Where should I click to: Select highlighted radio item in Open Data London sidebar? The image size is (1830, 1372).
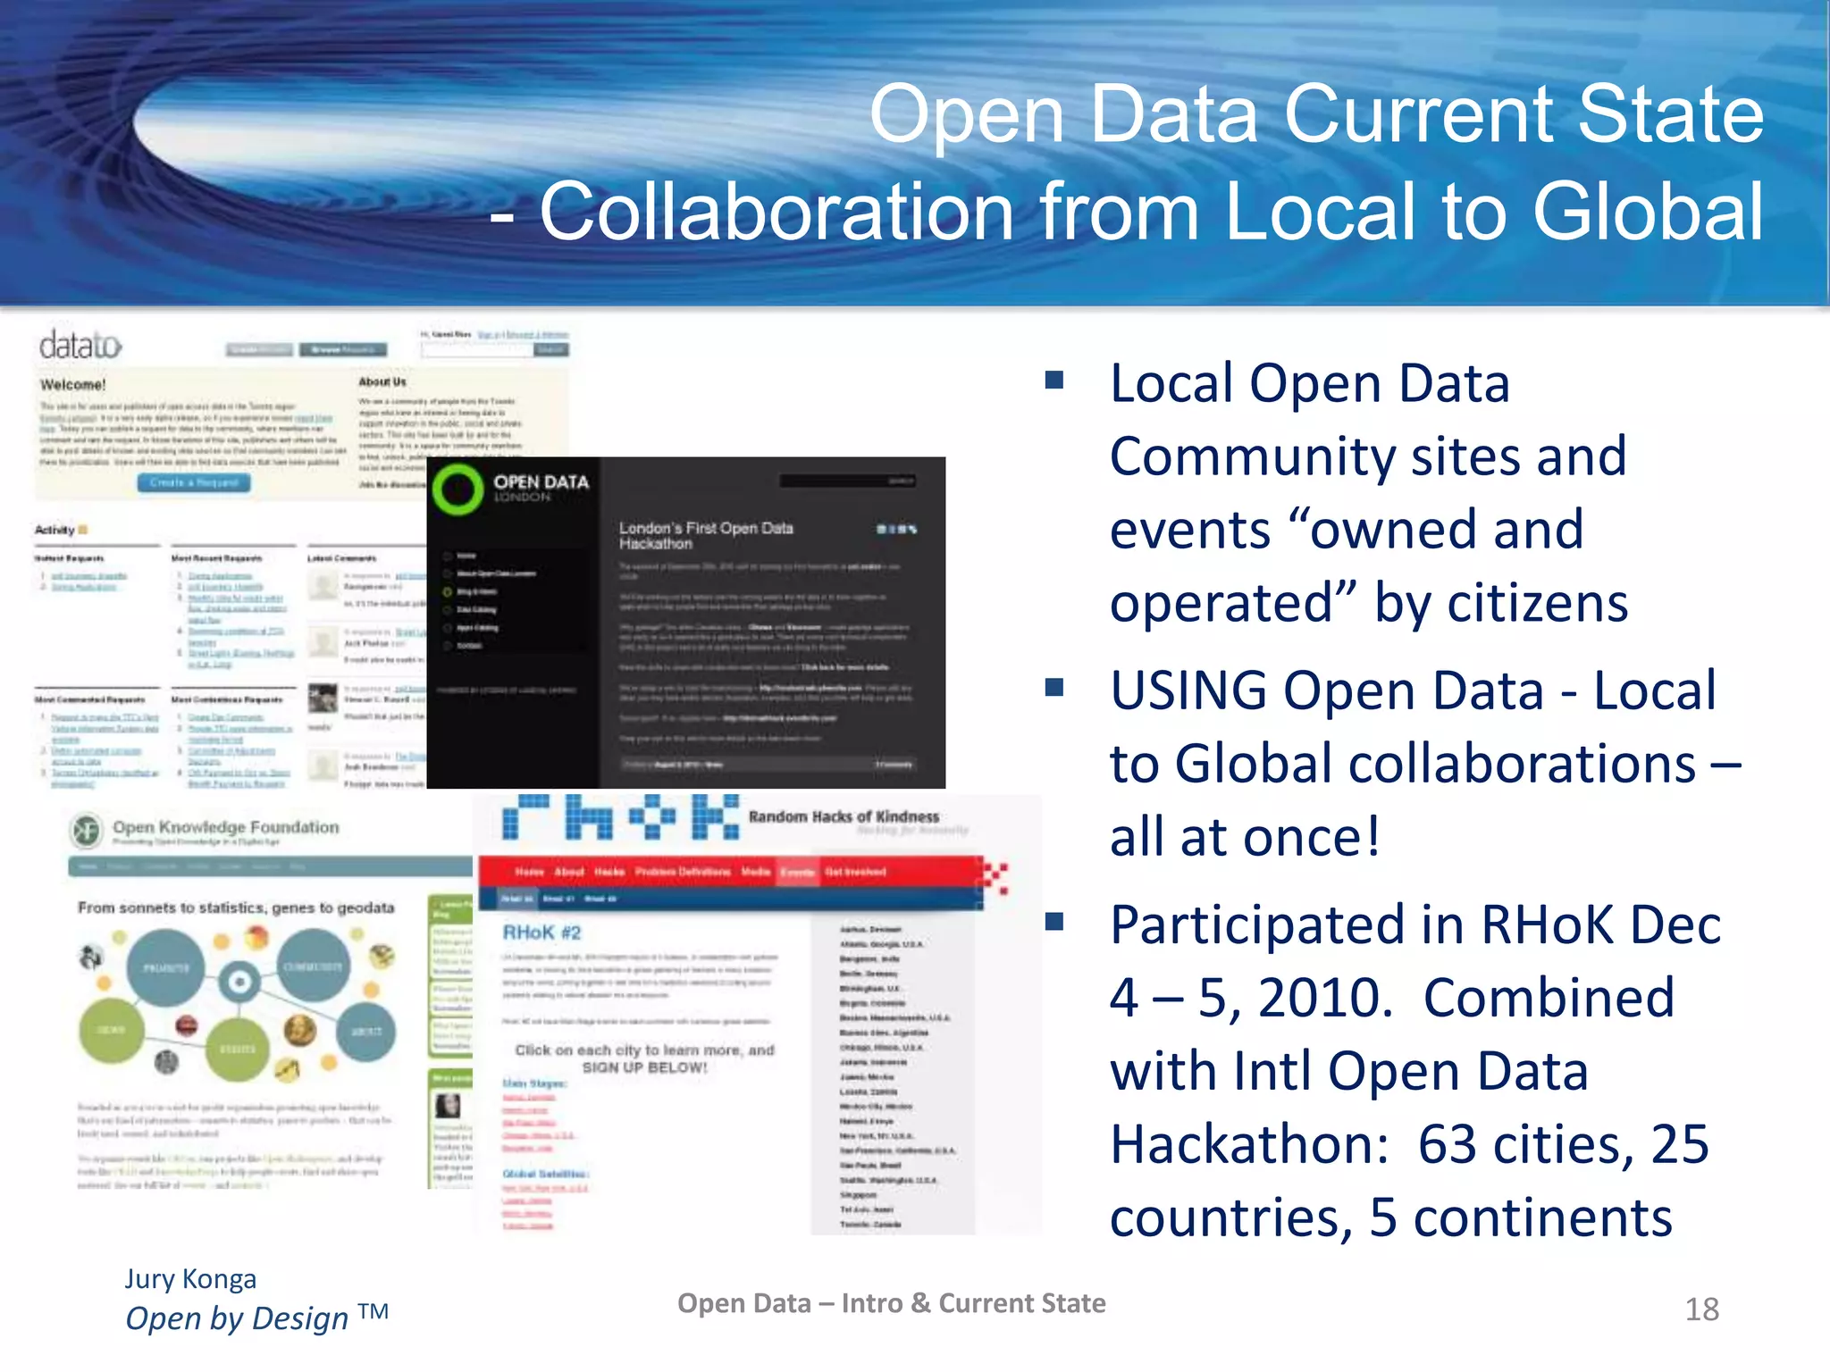[448, 591]
